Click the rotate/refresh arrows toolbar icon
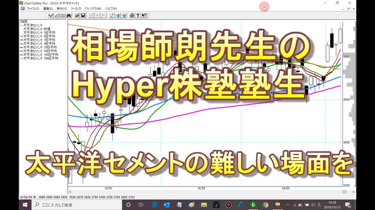Image resolution: width=375 pixels, height=210 pixels. click(112, 15)
